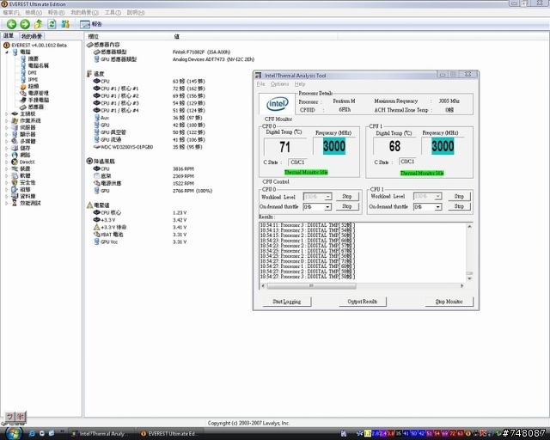This screenshot has width=550, height=440.
Task: Expand the 作業系統 operating system node arrow
Action: tap(7, 120)
